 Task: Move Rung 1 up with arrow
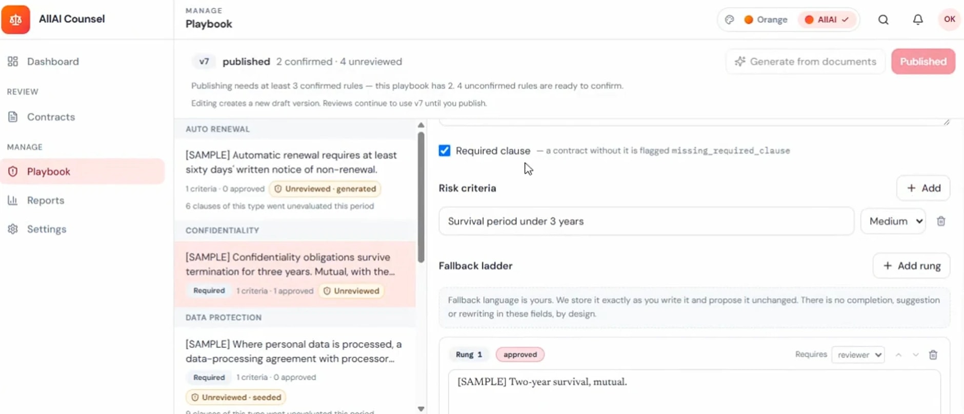click(898, 355)
